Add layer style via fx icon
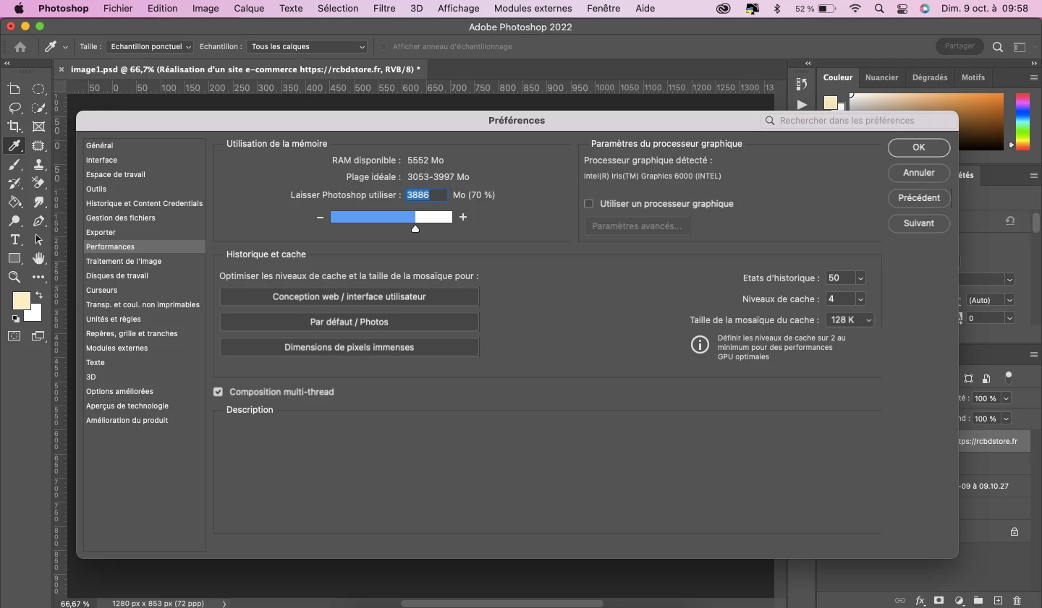Screen dimensions: 1042x608 click(x=920, y=601)
